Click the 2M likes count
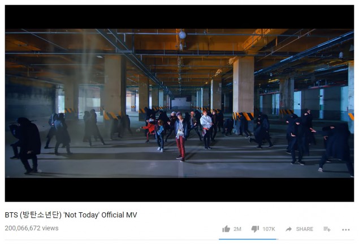This screenshot has height=244, width=359. (x=237, y=229)
